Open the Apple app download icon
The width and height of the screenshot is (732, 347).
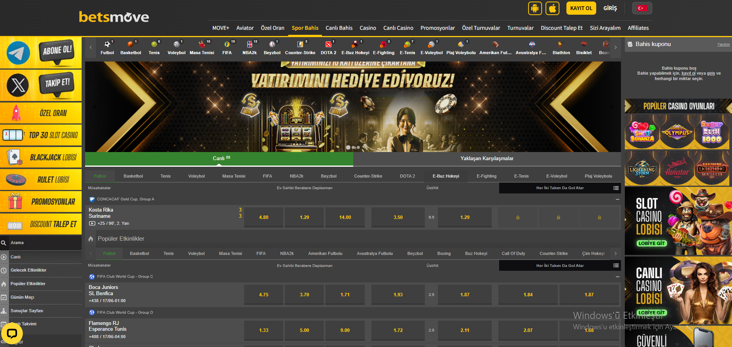[552, 8]
